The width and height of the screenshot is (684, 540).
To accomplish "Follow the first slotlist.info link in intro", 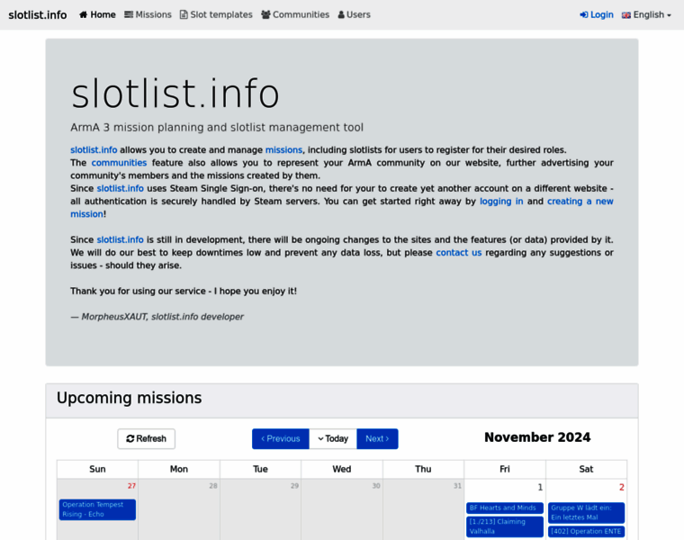I will tap(94, 150).
